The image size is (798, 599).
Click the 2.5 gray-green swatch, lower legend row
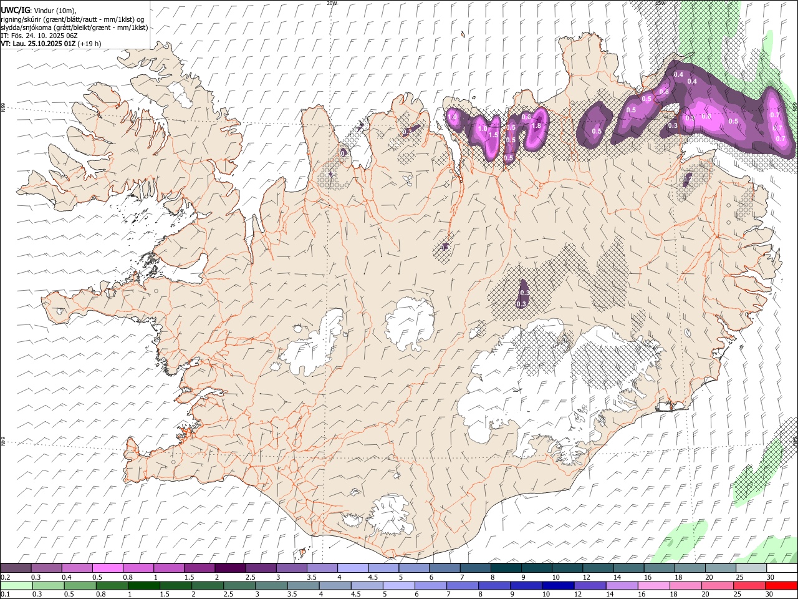pyautogui.click(x=239, y=585)
